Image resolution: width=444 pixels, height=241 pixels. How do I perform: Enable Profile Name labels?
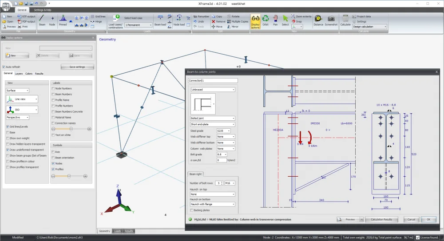tap(53, 100)
